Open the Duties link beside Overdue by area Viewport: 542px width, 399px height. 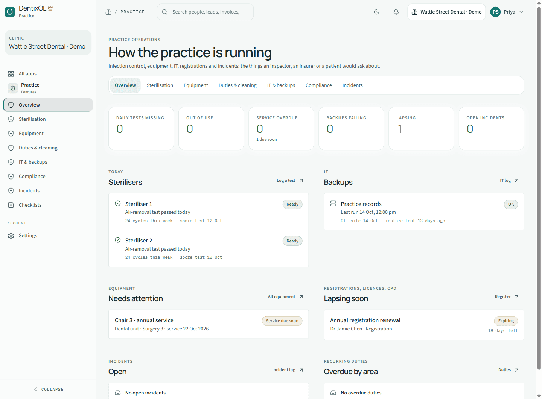click(509, 370)
